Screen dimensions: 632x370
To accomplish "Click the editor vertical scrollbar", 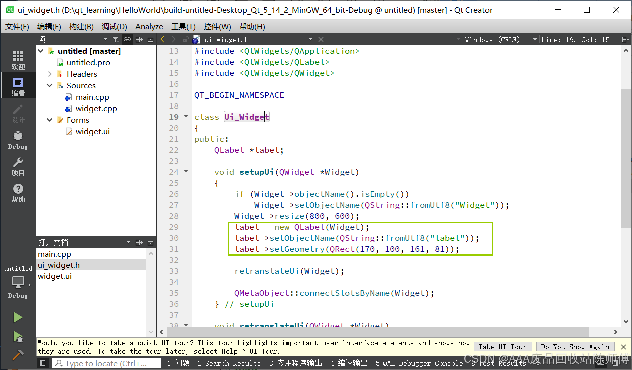I will 626,158.
